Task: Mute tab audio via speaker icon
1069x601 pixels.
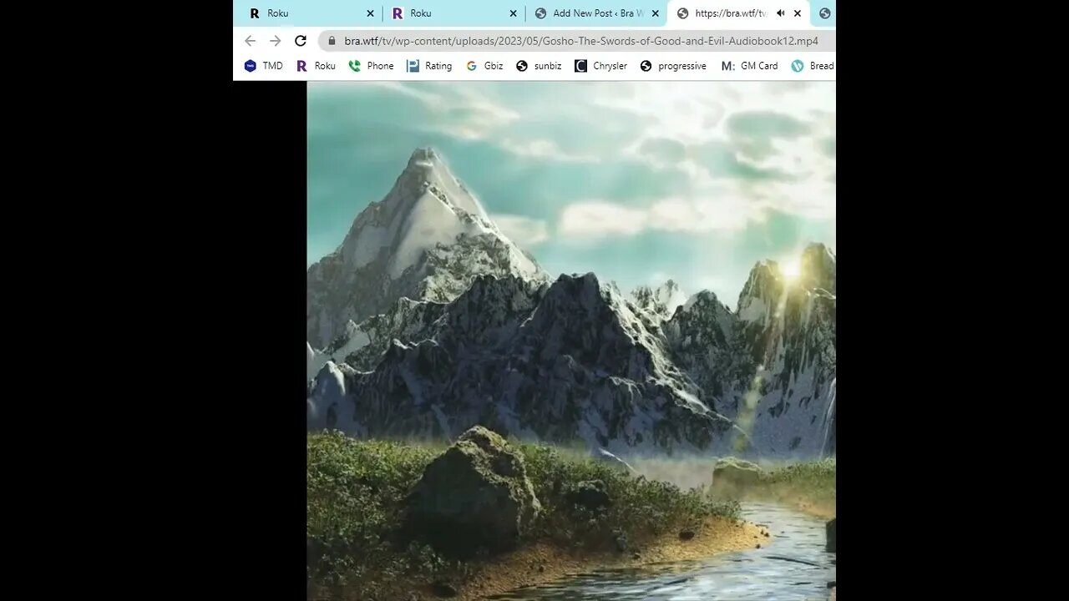Action: tap(780, 13)
